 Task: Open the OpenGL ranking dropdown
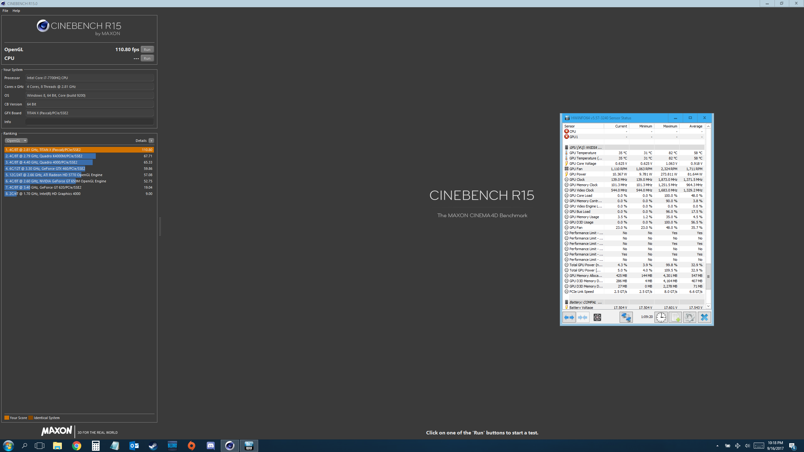coord(16,141)
